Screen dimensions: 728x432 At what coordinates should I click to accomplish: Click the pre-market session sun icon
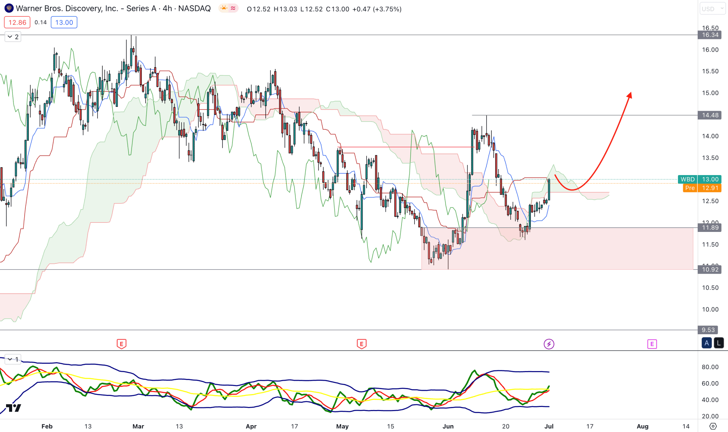224,8
